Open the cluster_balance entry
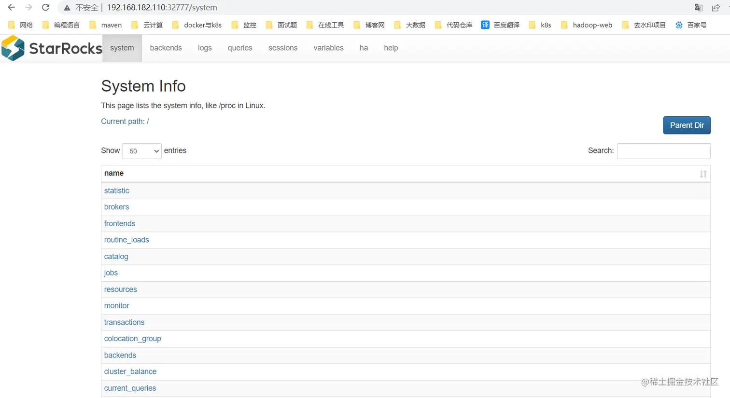The height and width of the screenshot is (398, 730). 130,371
